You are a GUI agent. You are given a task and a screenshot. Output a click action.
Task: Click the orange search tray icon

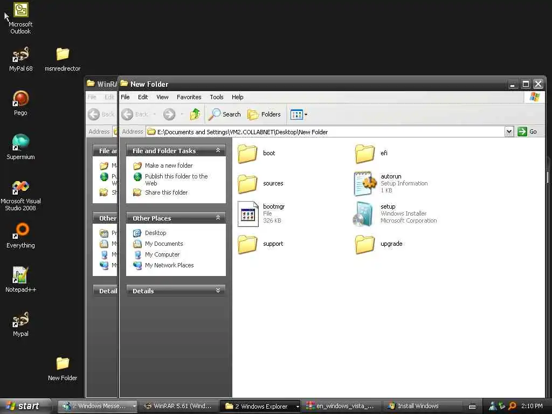tap(513, 406)
